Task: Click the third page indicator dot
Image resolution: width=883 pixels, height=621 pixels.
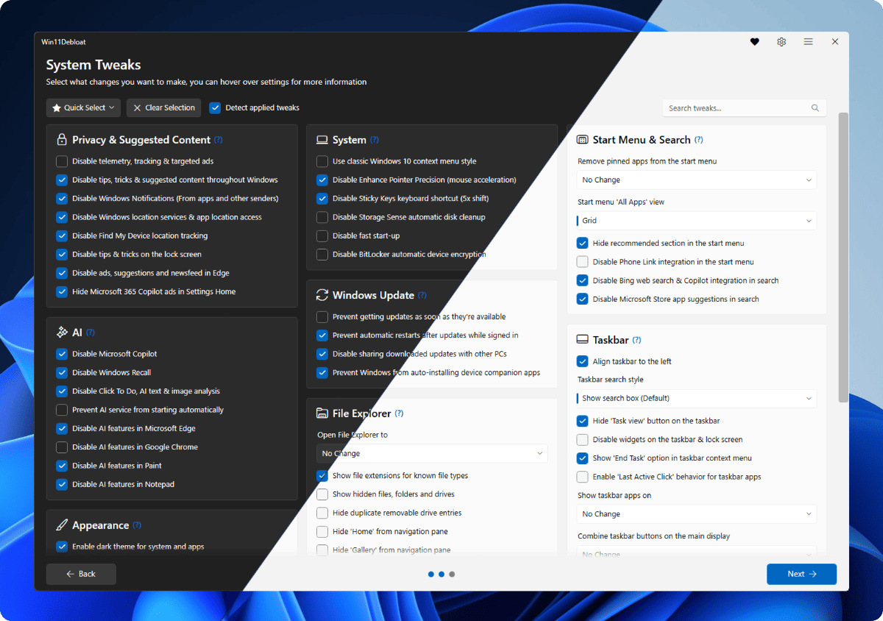Action: pos(452,574)
